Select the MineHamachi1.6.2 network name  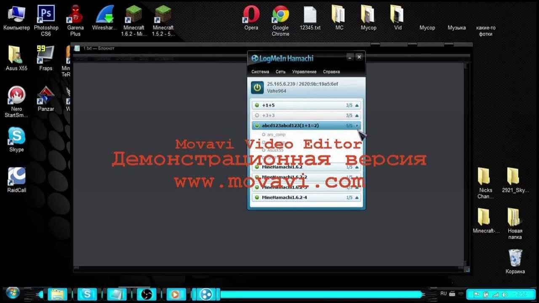pos(282,167)
